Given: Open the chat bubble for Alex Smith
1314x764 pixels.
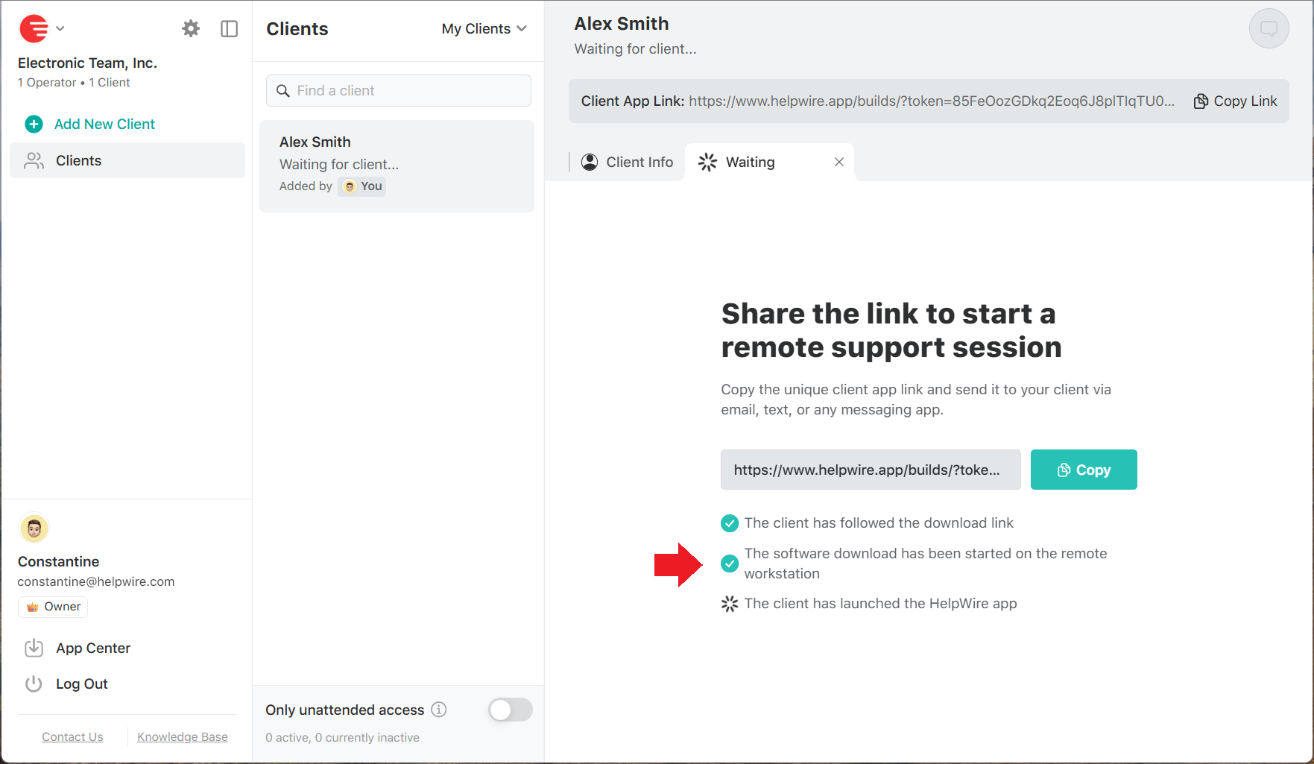Looking at the screenshot, I should tap(1269, 28).
